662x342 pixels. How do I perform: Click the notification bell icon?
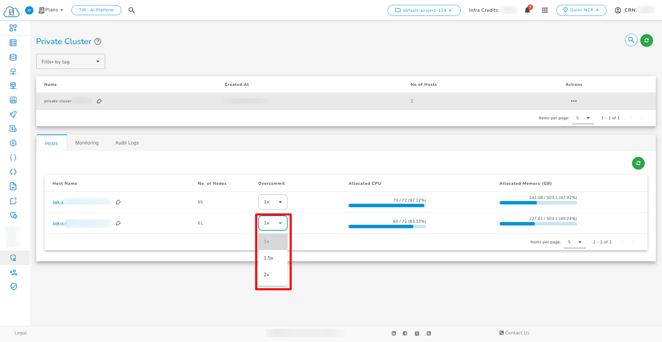[x=527, y=10]
